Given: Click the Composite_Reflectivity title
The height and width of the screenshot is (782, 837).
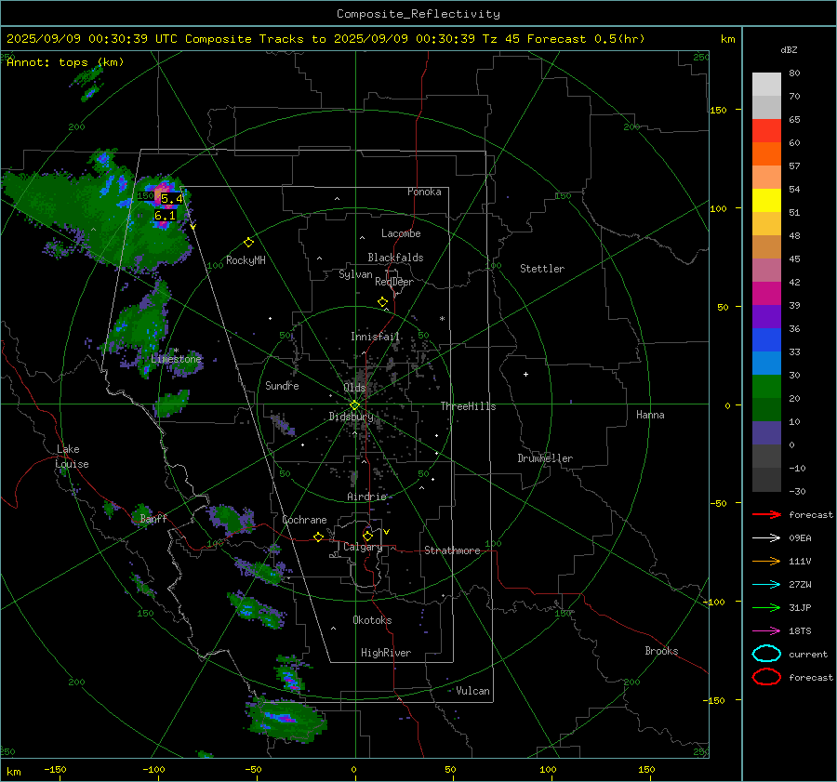Looking at the screenshot, I should [x=418, y=14].
